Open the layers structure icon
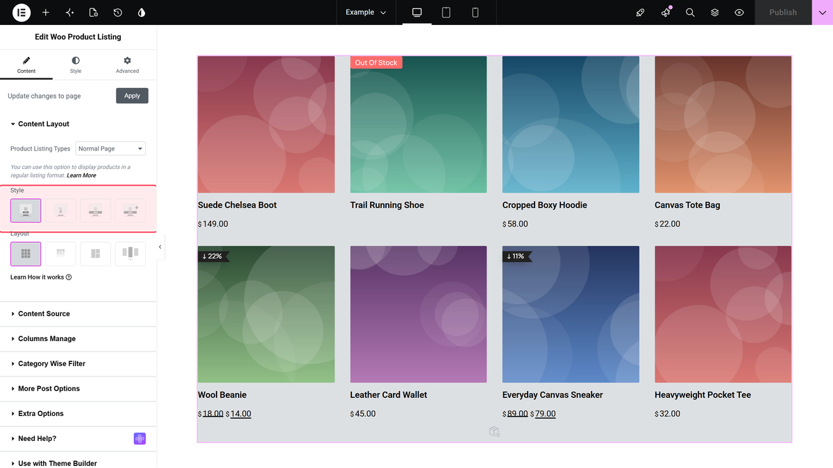This screenshot has width=833, height=468. point(715,12)
